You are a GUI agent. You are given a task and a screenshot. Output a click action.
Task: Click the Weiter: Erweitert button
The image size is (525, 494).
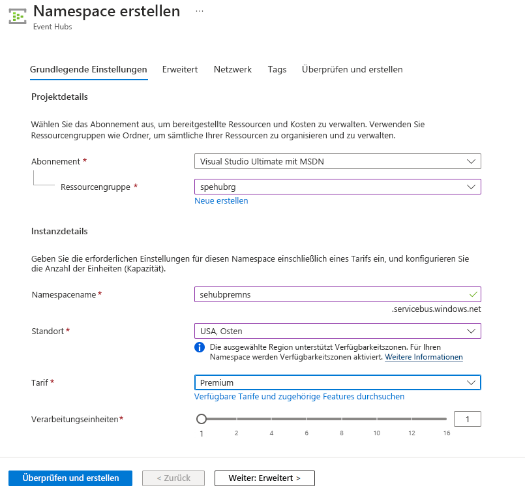[x=264, y=478]
